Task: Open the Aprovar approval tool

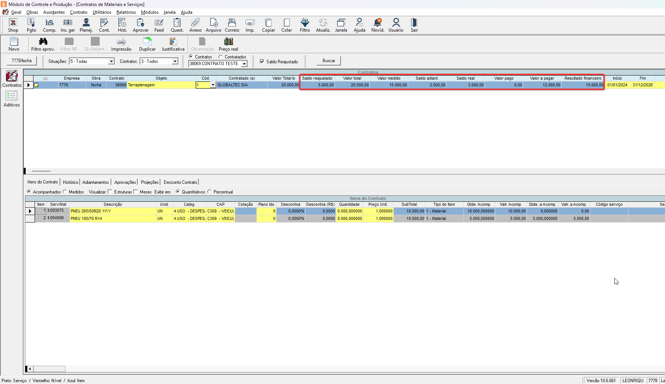Action: click(x=140, y=25)
